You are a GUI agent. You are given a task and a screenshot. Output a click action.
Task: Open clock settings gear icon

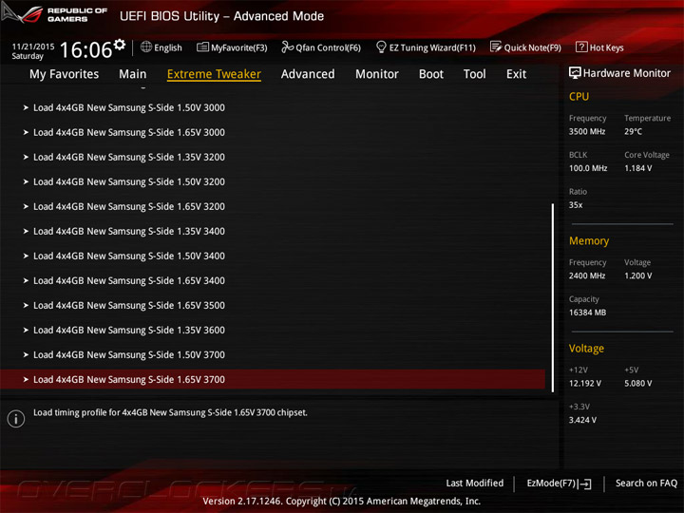click(x=120, y=44)
